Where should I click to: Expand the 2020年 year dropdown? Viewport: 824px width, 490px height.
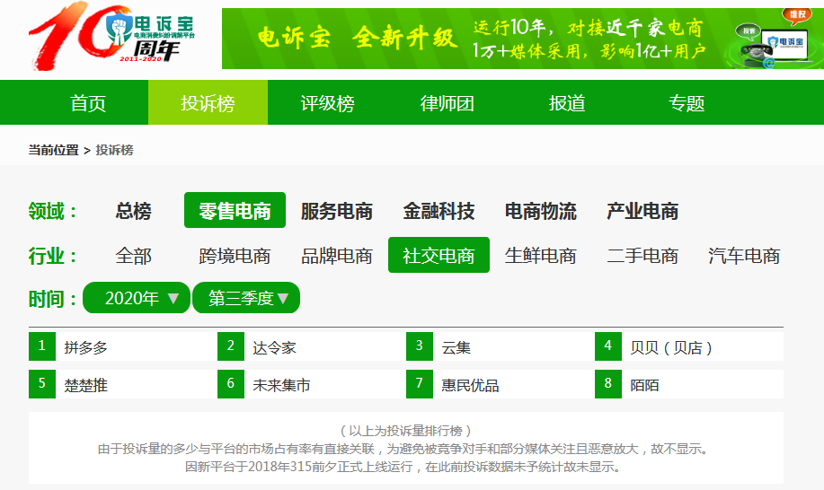pyautogui.click(x=137, y=298)
